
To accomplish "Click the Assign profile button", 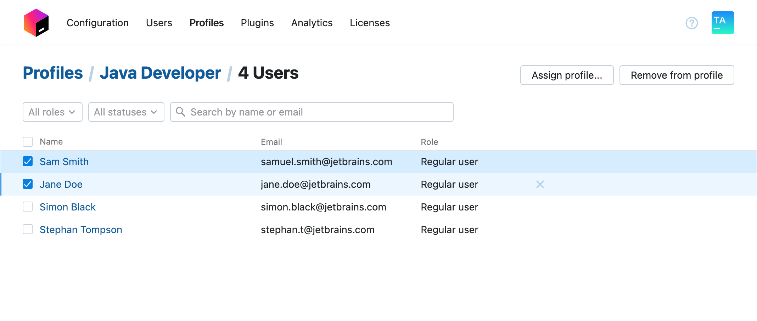I will (x=566, y=75).
